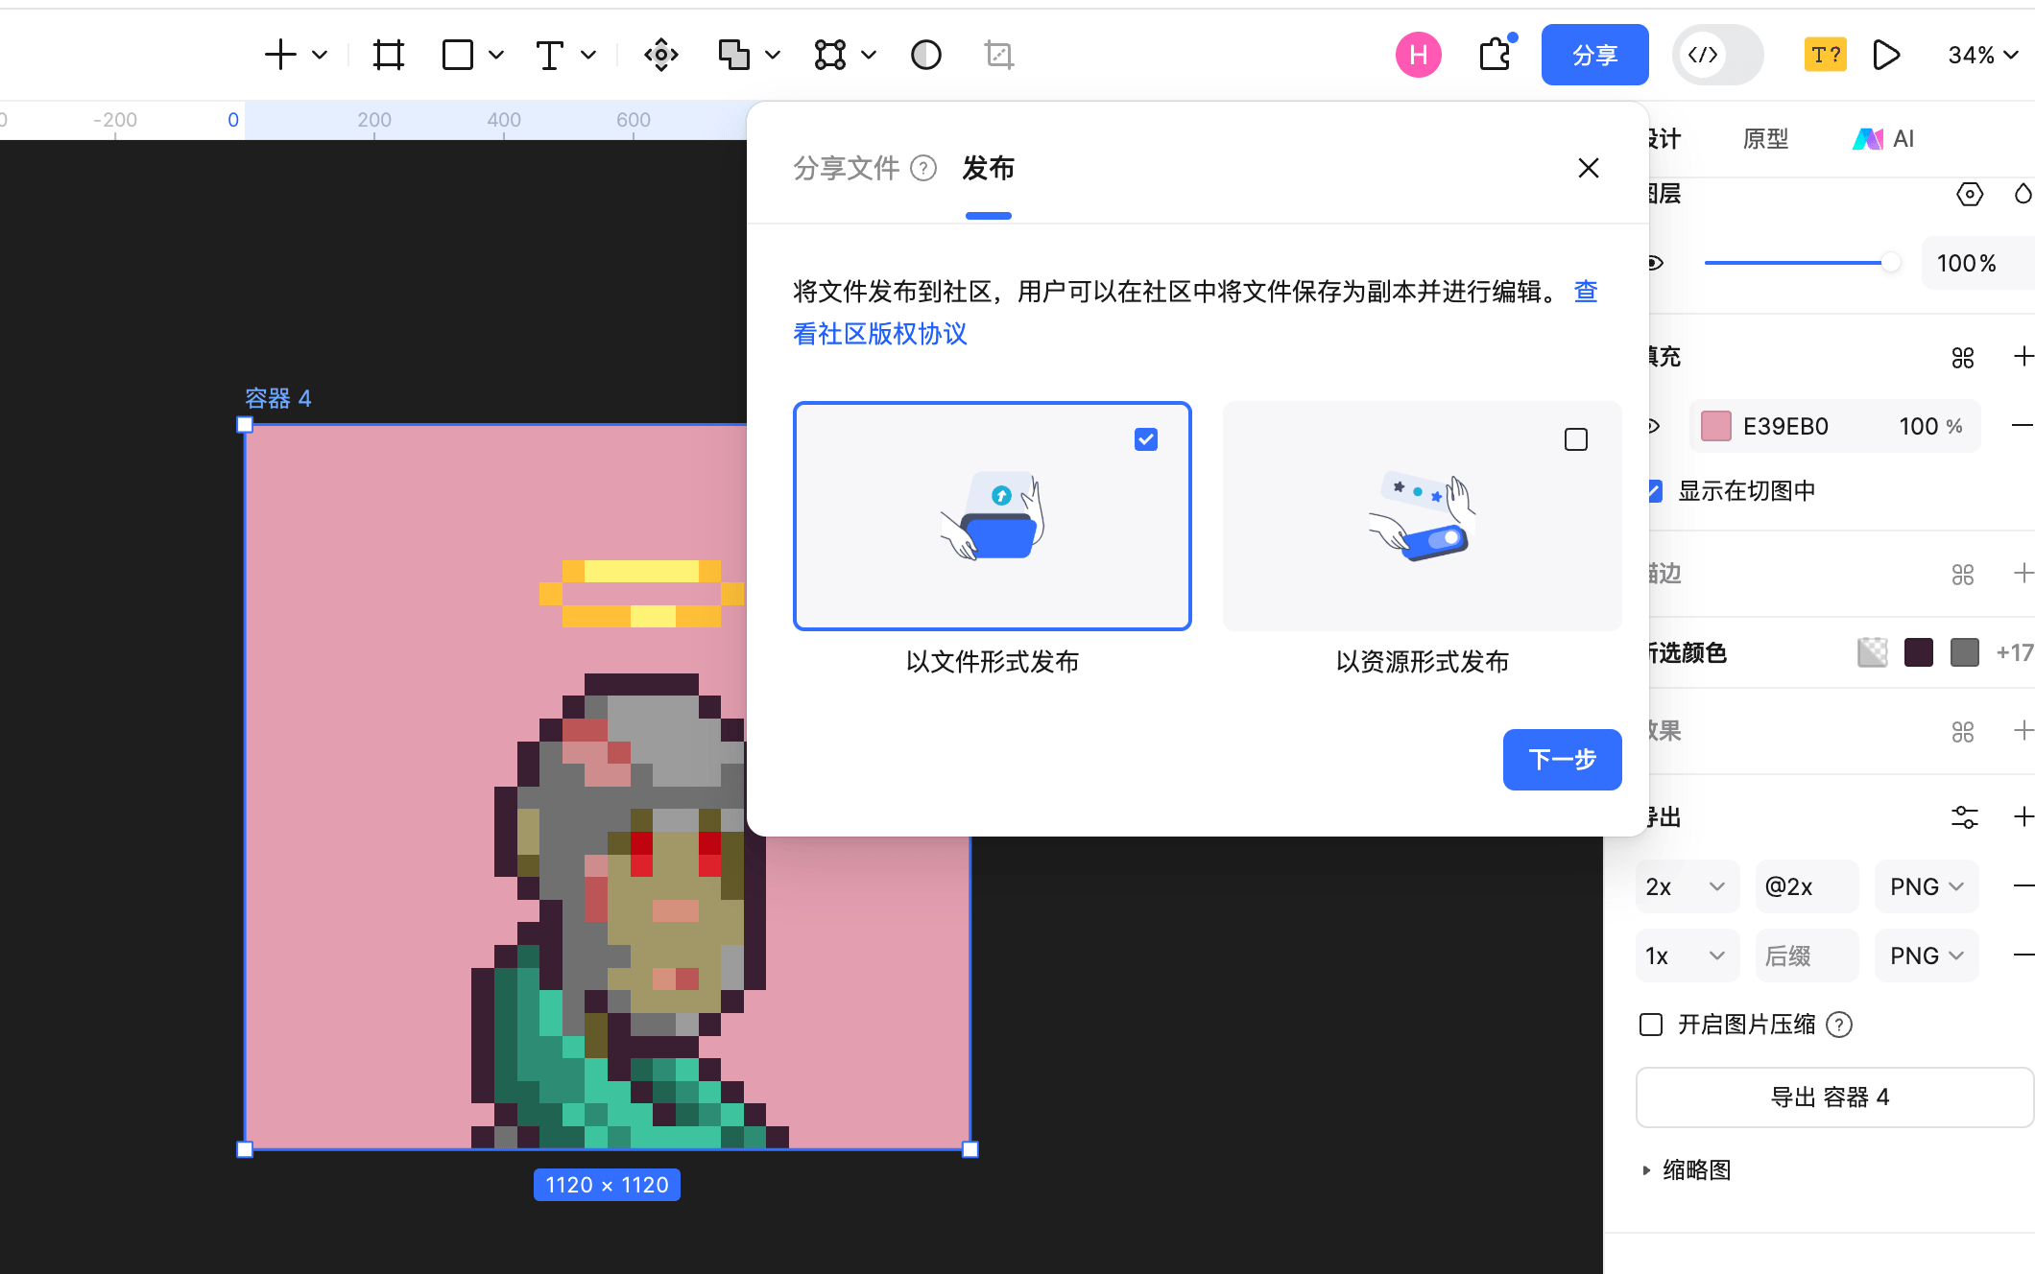Open the PNG format dropdown
The image size is (2035, 1274).
[1926, 886]
